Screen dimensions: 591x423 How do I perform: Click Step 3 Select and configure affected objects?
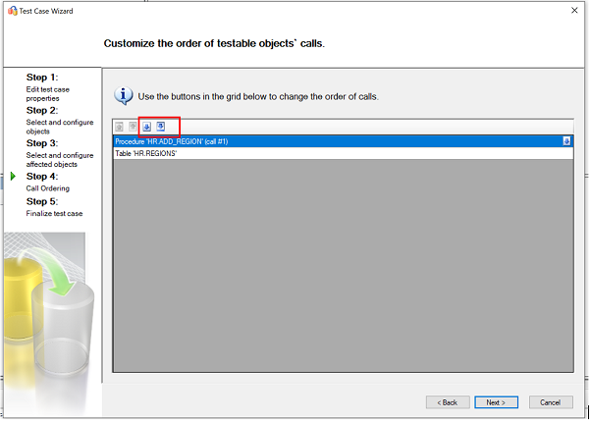click(60, 153)
